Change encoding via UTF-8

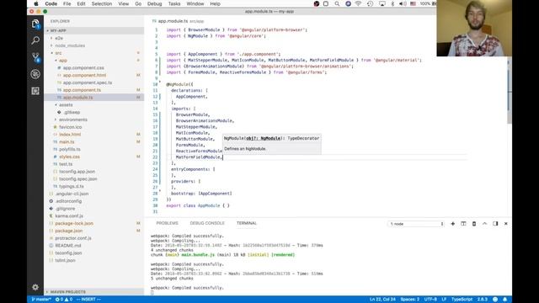(x=430, y=300)
